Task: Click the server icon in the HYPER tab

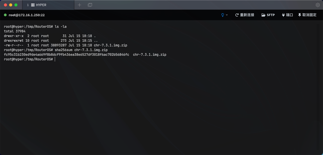Action: (x=33, y=5)
